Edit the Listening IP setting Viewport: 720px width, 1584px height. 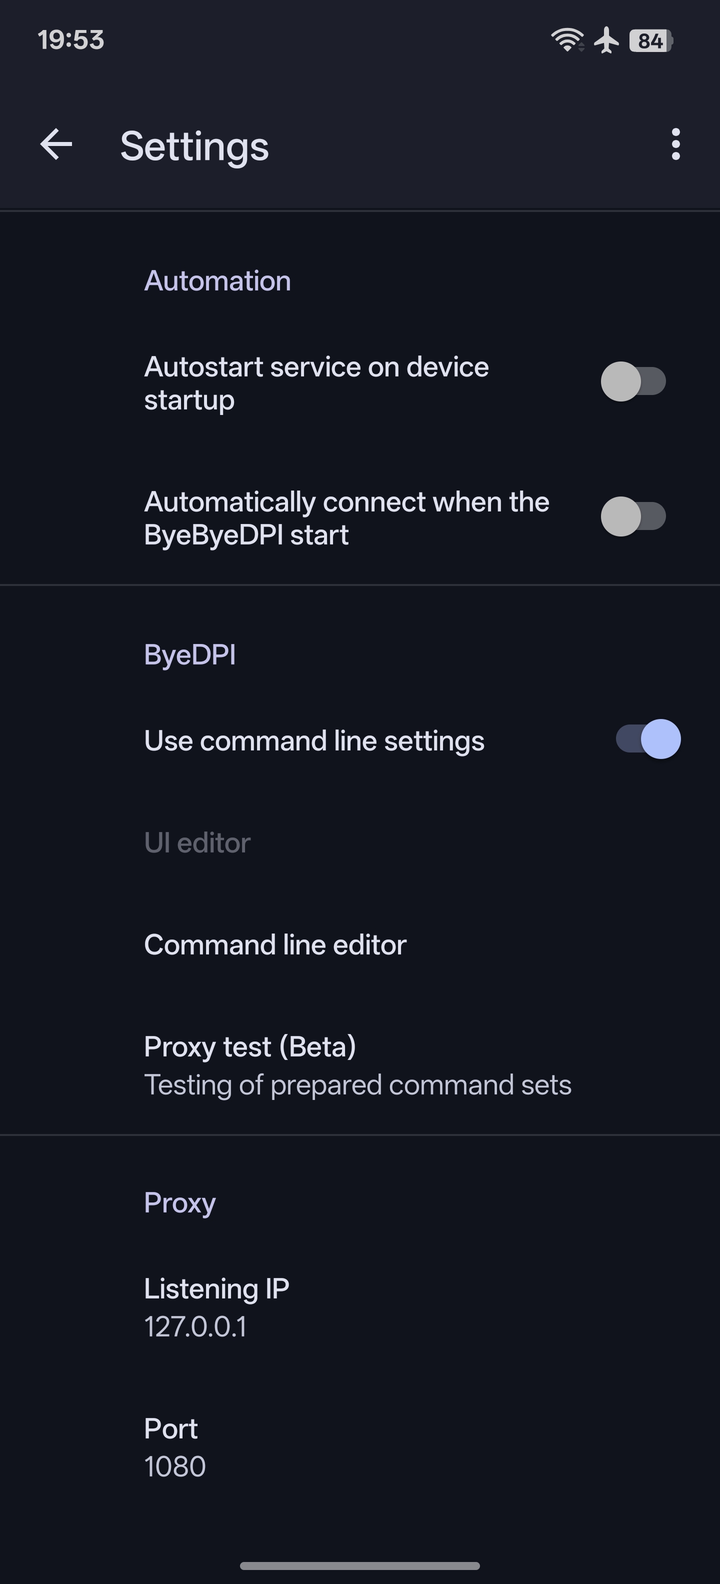coord(216,1306)
